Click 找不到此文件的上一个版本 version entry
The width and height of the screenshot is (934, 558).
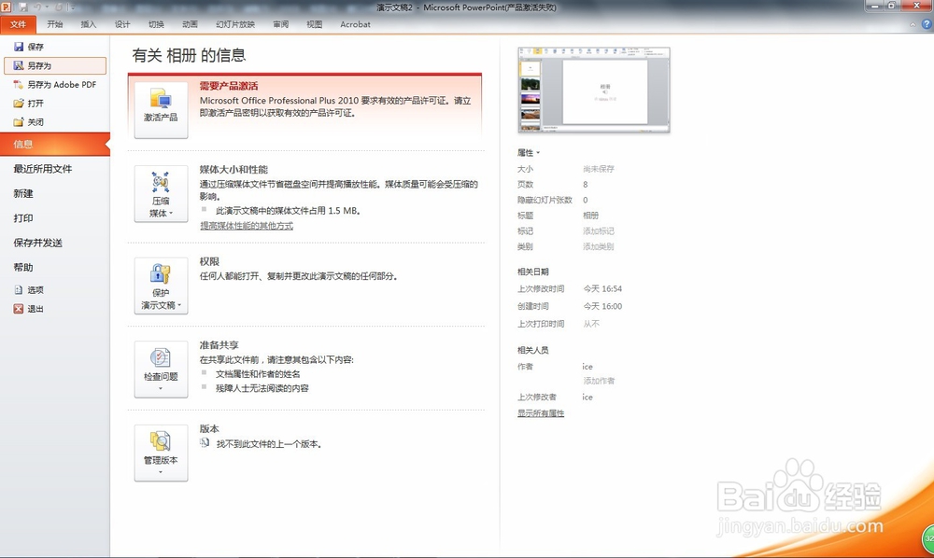pos(269,444)
